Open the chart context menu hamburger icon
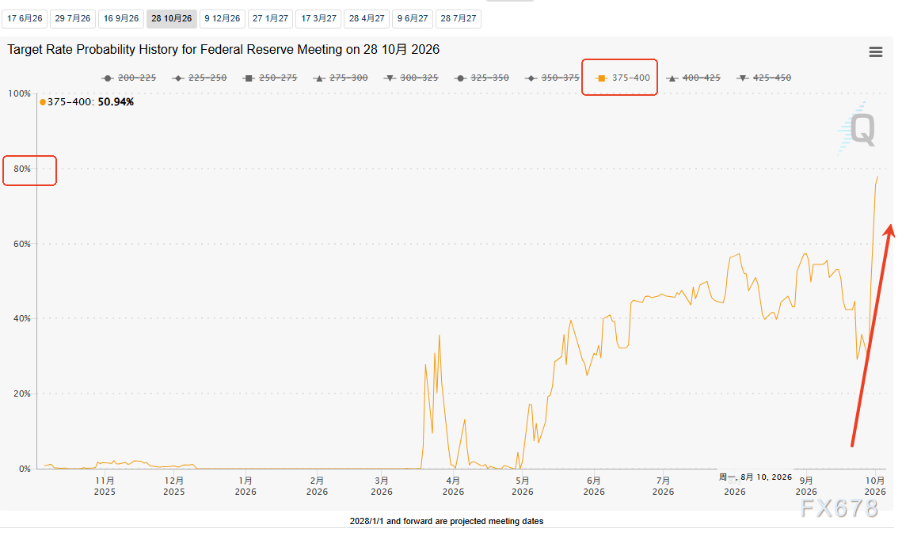This screenshot has height=536, width=902. pos(876,52)
